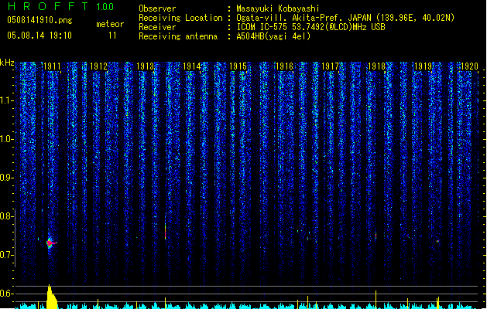The height and width of the screenshot is (309, 487).
Task: Click the vertical meteor echo streak before 1914
Action: [x=165, y=231]
